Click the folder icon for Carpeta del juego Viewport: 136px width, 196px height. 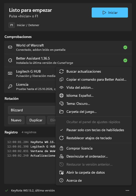[61, 112]
